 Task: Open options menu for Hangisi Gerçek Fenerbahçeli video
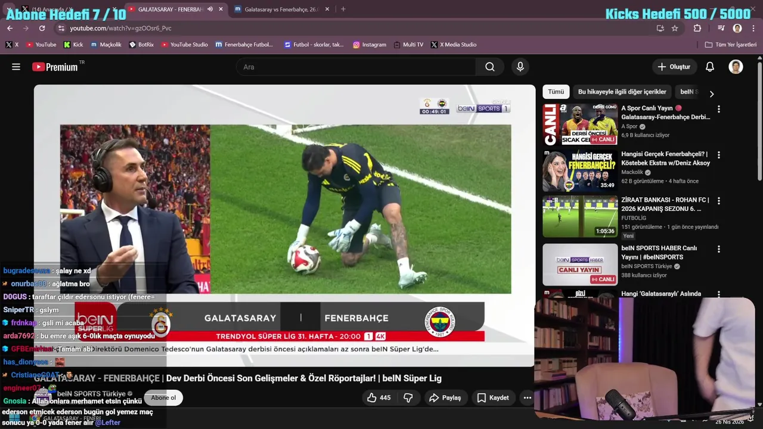pyautogui.click(x=718, y=155)
